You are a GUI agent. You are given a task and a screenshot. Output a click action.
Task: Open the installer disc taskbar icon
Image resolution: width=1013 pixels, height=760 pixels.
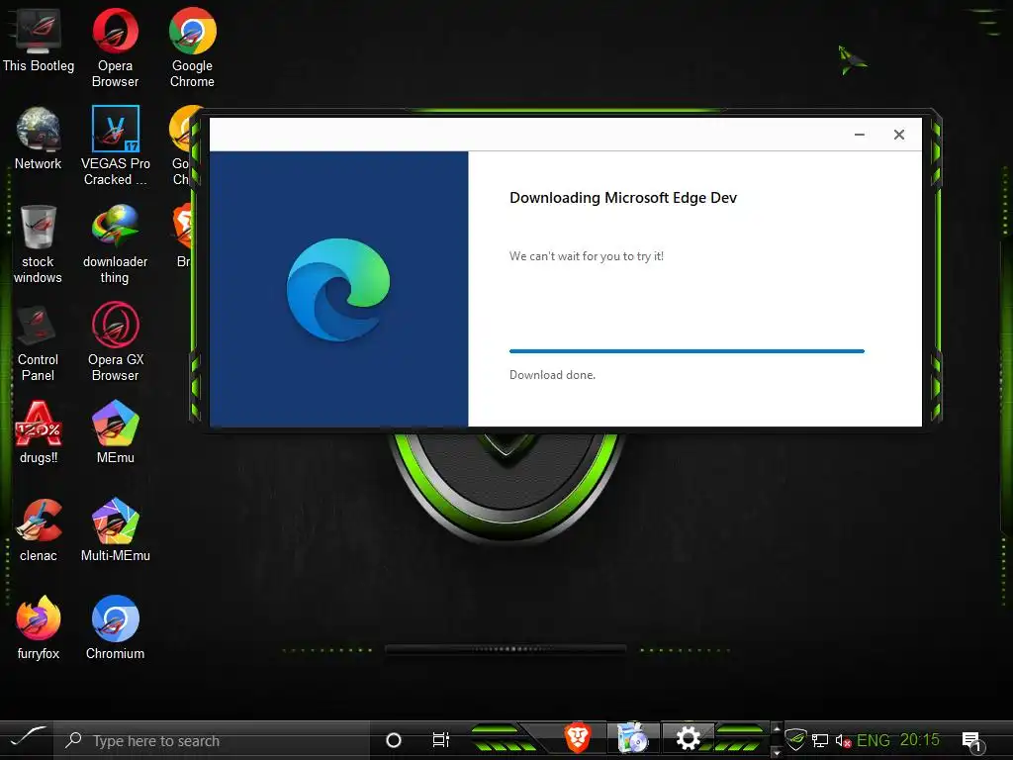pyautogui.click(x=632, y=738)
